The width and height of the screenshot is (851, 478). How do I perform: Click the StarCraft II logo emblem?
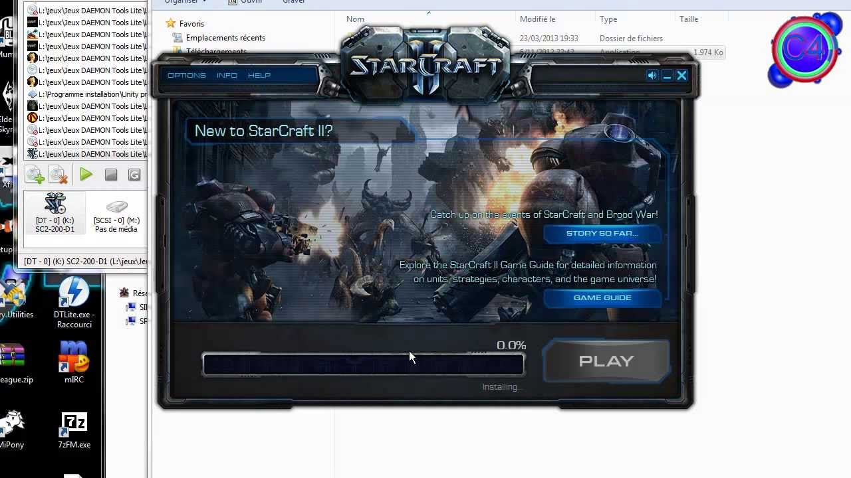pos(425,66)
